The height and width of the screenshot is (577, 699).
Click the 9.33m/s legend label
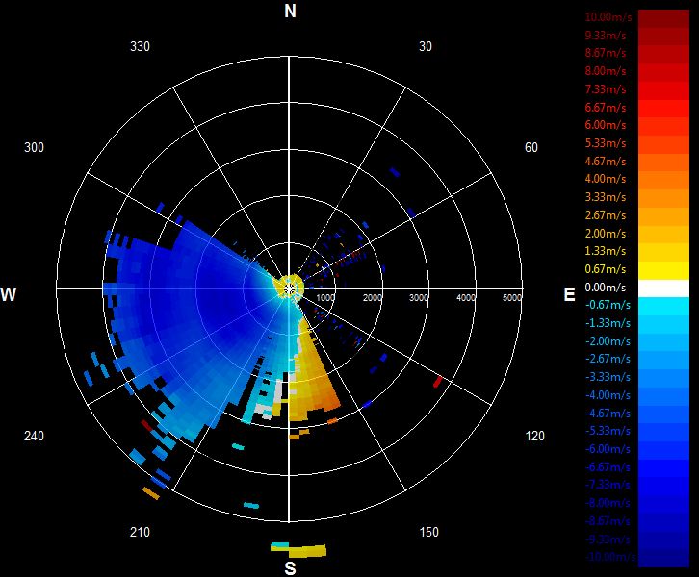[x=606, y=36]
